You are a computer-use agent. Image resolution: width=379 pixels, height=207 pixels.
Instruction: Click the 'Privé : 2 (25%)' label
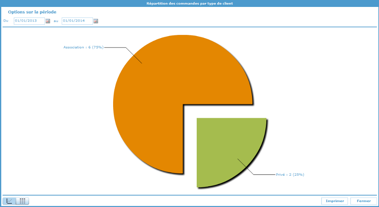290,175
